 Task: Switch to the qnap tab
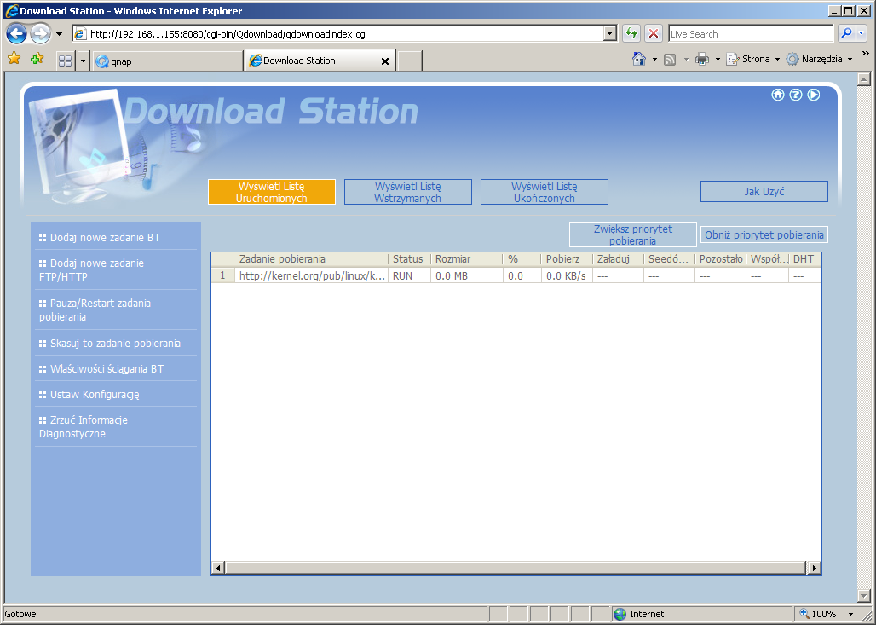click(x=167, y=61)
